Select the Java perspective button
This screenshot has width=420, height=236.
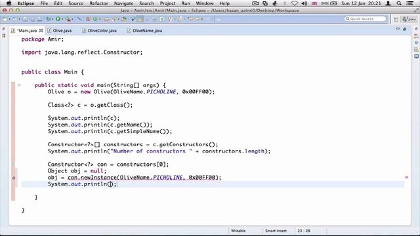(409, 19)
